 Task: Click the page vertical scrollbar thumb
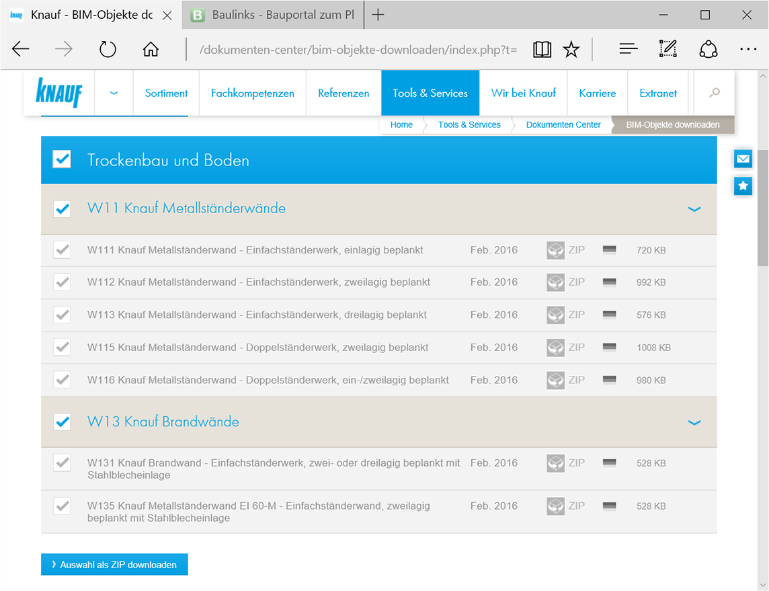click(x=763, y=208)
